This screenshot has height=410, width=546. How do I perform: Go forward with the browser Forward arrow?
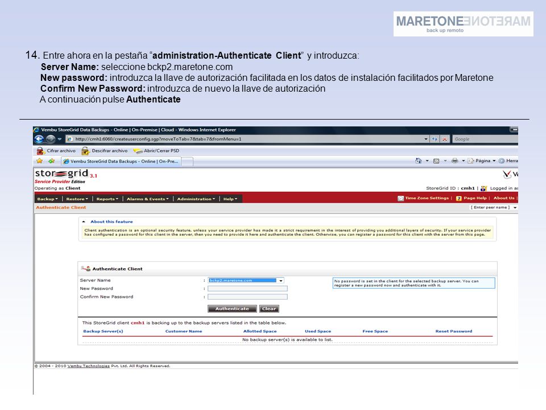click(x=51, y=139)
